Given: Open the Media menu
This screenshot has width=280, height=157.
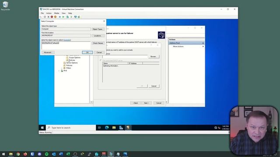Looking at the screenshot, I should coord(56,13).
